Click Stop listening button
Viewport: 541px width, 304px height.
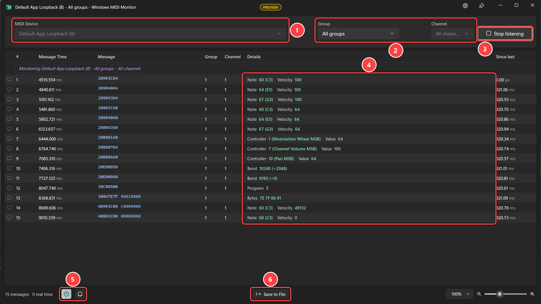[x=505, y=34]
